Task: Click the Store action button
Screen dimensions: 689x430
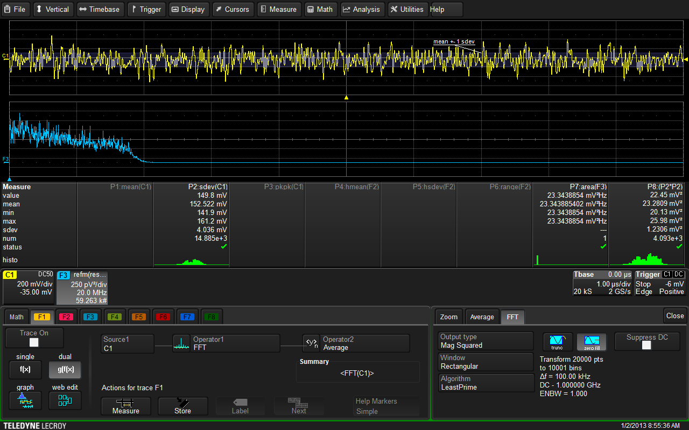Action: (x=182, y=406)
